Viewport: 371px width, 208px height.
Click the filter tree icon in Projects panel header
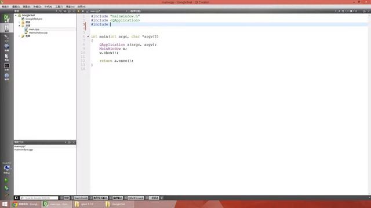pyautogui.click(x=60, y=11)
